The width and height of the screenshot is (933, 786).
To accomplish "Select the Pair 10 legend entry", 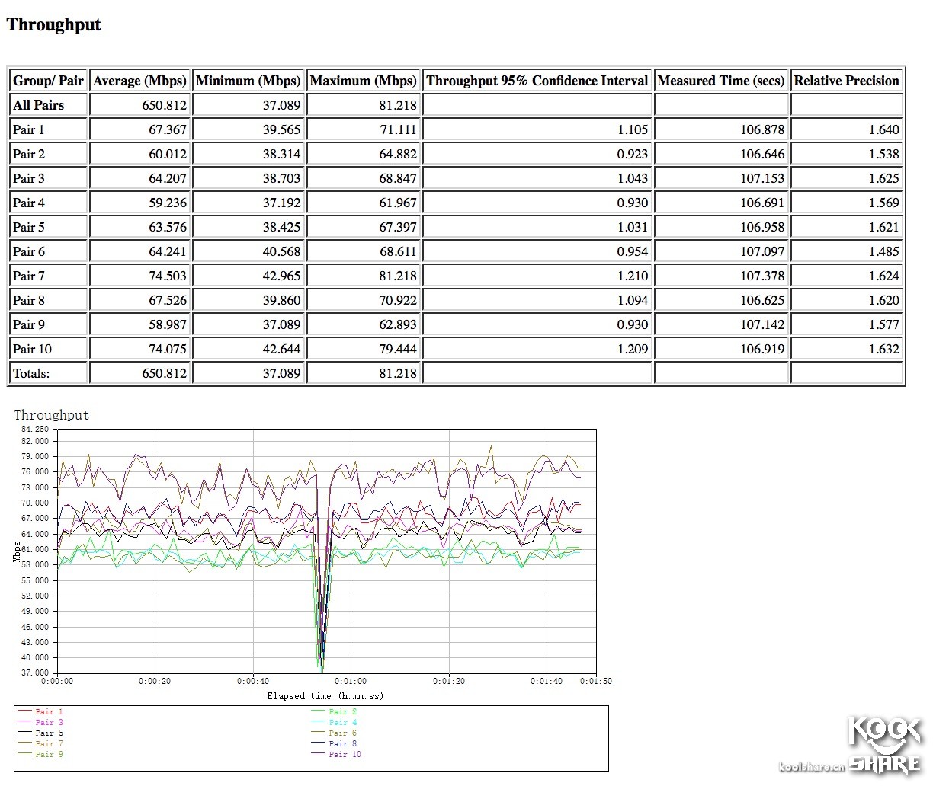I will (x=345, y=754).
